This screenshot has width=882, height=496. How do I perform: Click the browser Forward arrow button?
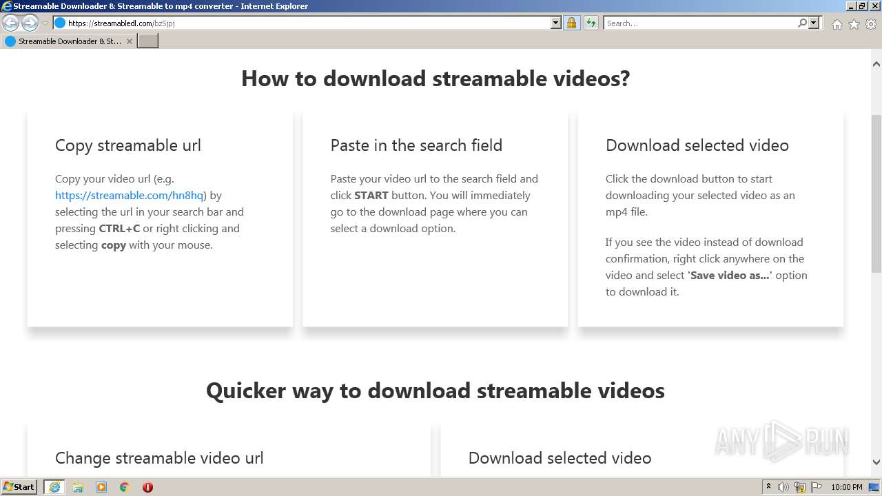coord(30,23)
